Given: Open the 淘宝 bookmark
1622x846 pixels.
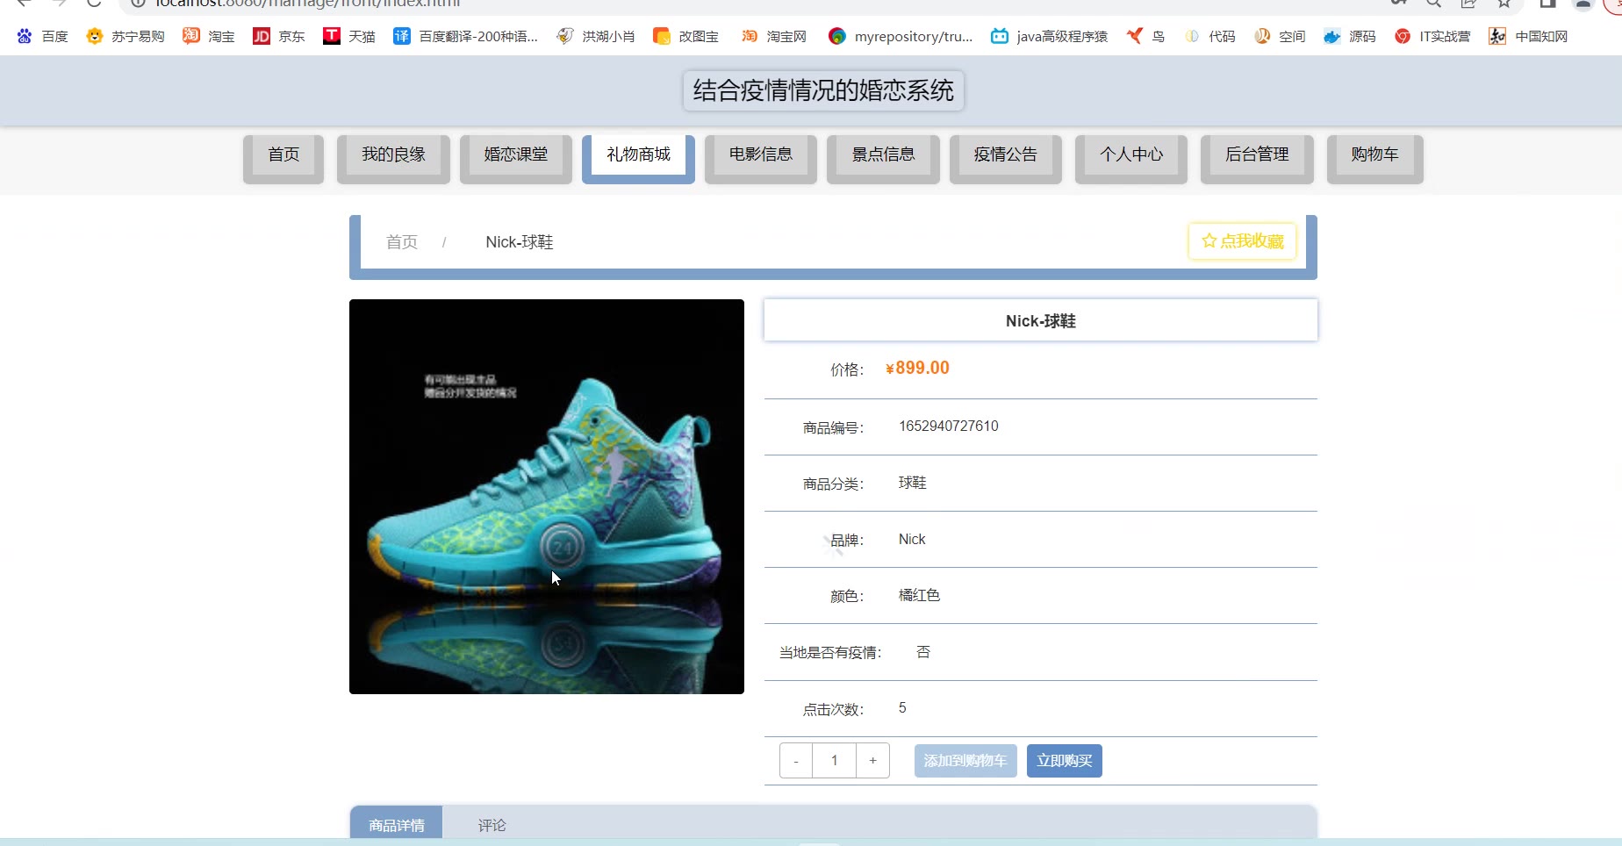Looking at the screenshot, I should 209,36.
